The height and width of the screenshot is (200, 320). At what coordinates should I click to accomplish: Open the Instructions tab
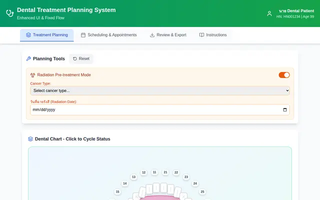pos(213,35)
